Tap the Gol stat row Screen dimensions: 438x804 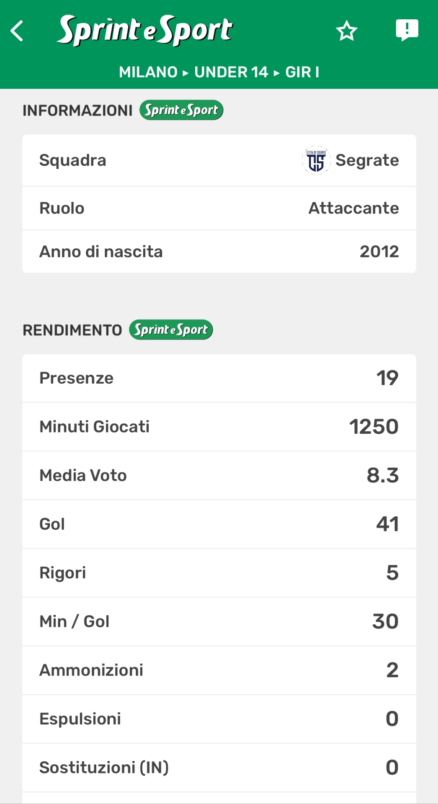pyautogui.click(x=219, y=524)
